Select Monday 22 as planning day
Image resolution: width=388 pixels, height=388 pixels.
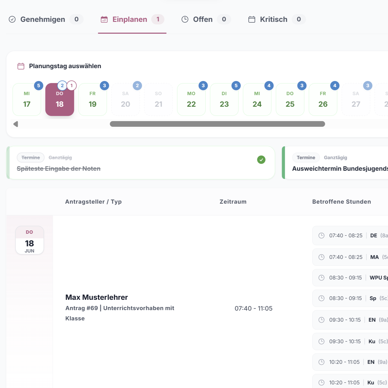coord(191,100)
